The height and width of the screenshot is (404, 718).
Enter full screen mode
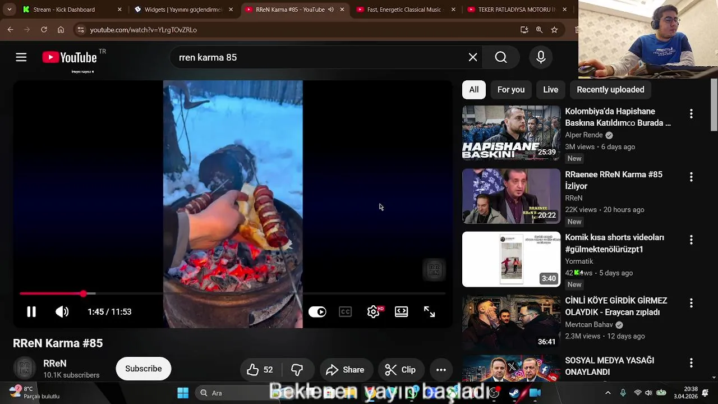430,312
